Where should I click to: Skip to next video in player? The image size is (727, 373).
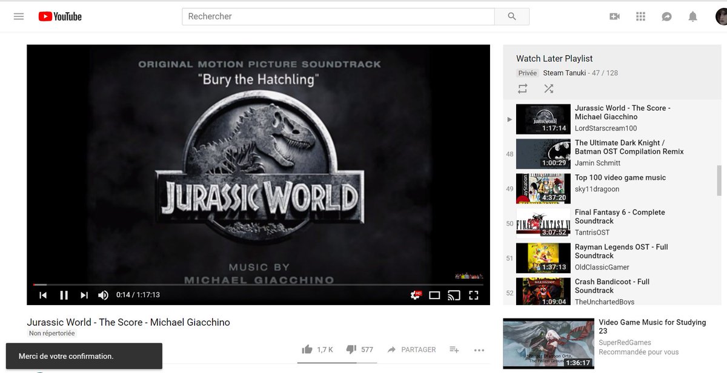[x=84, y=295]
